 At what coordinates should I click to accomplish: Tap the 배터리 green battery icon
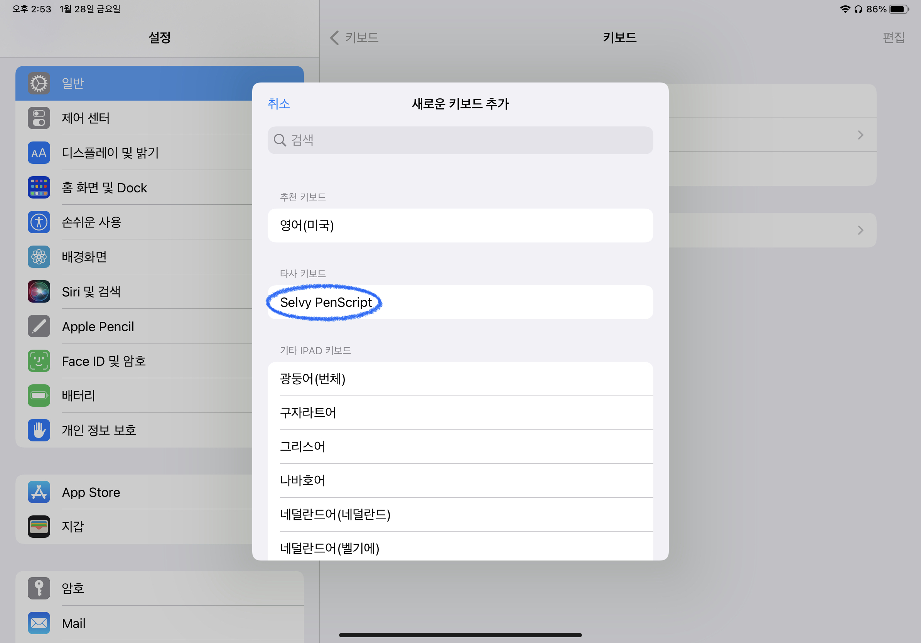click(39, 396)
